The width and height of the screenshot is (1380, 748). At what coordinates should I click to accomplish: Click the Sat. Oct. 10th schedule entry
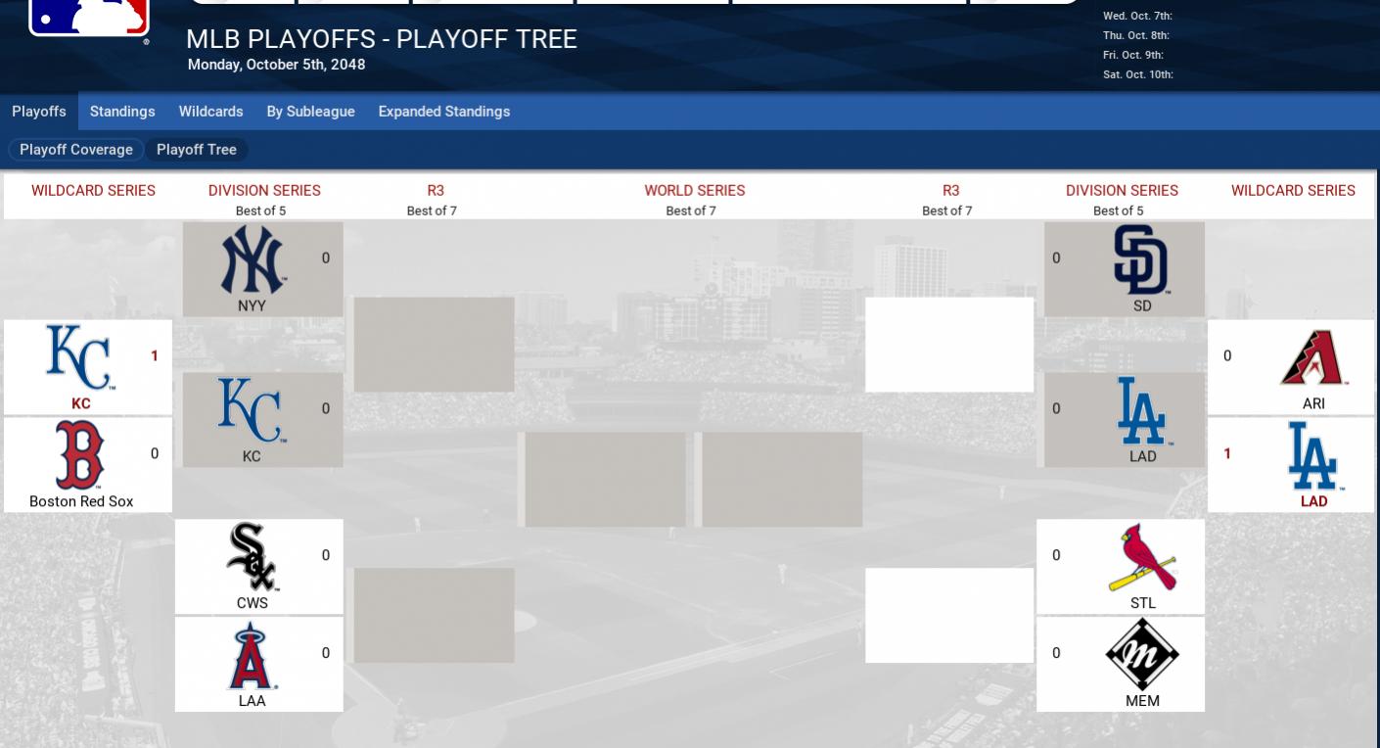pos(1137,74)
